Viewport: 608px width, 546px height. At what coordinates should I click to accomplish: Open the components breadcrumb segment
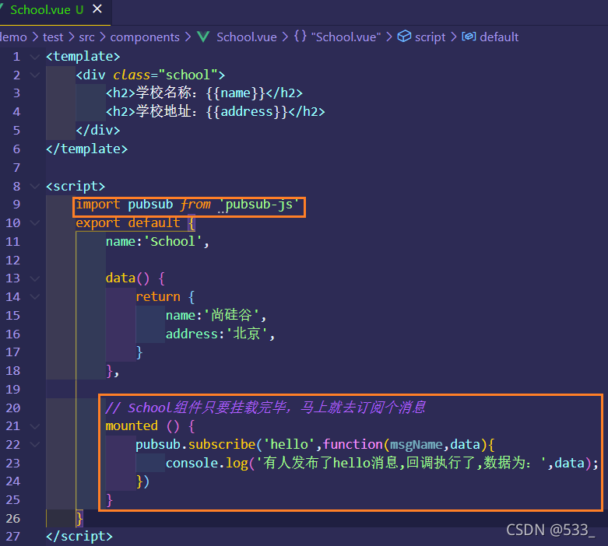145,37
